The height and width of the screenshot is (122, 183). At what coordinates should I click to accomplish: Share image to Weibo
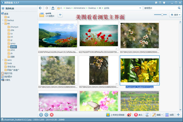coord(129,115)
